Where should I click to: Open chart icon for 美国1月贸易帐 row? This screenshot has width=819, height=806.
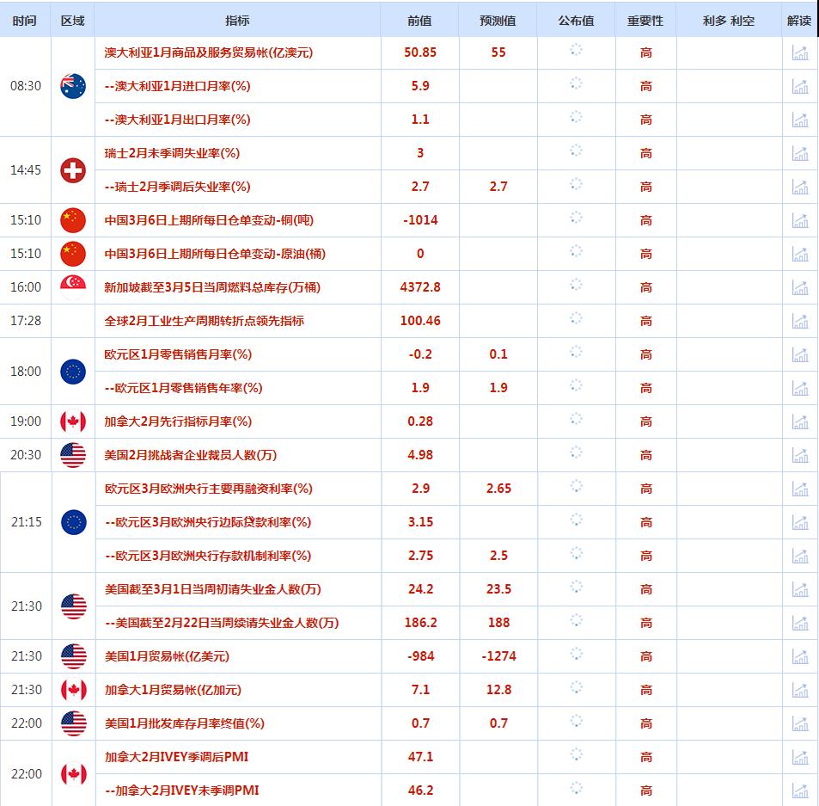click(x=800, y=656)
